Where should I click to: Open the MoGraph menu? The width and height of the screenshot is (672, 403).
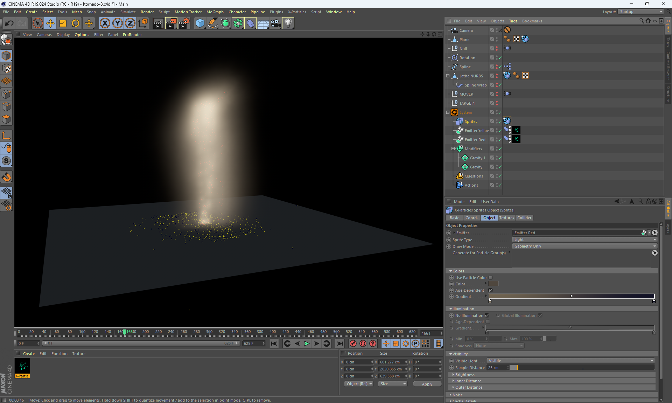coord(215,12)
